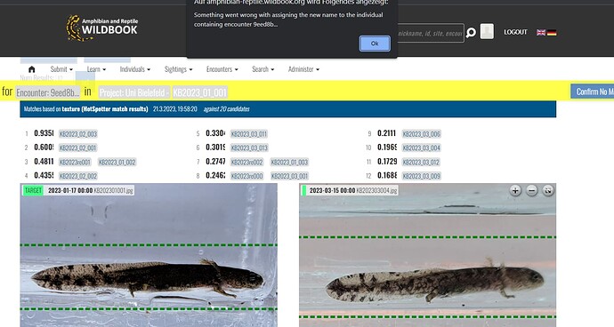Click the LOGOUT link
The width and height of the screenshot is (614, 327).
coord(515,32)
